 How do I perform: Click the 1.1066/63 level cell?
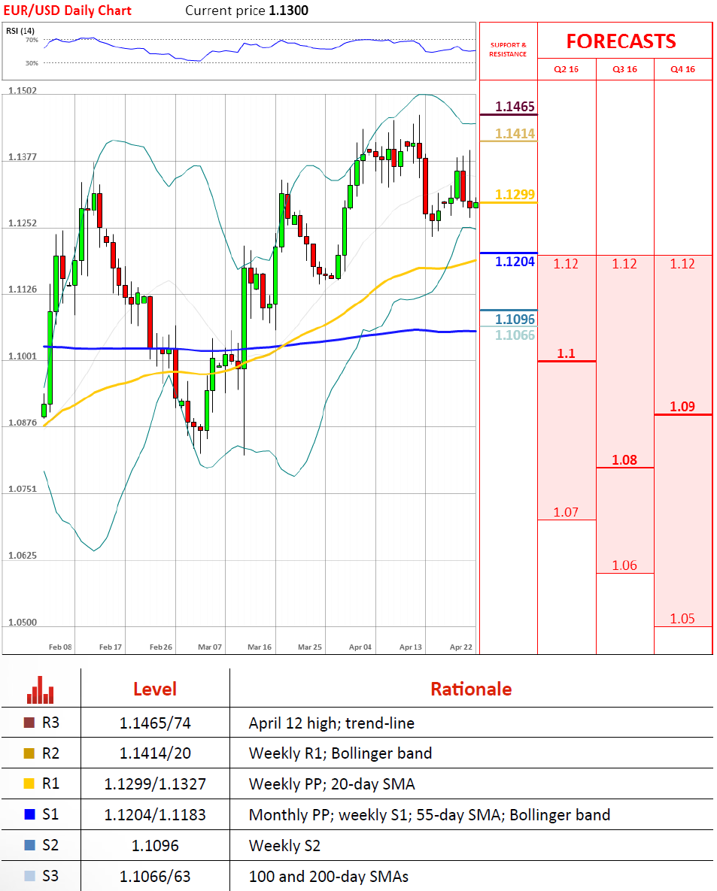[155, 876]
